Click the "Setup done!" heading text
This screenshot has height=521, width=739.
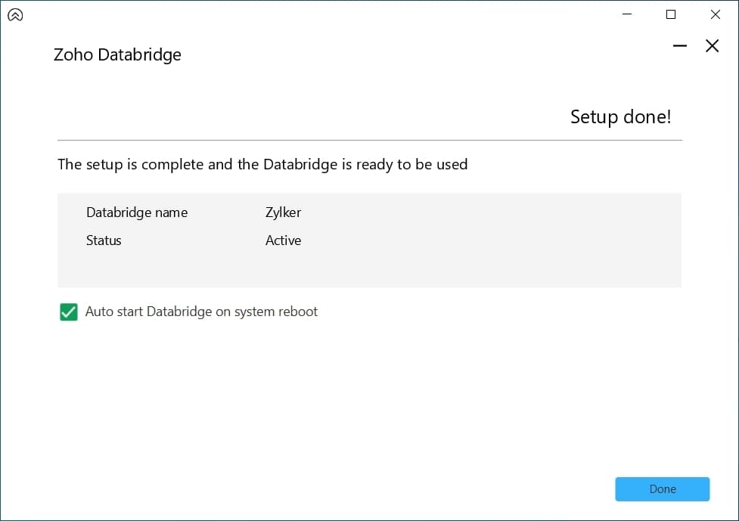[620, 116]
